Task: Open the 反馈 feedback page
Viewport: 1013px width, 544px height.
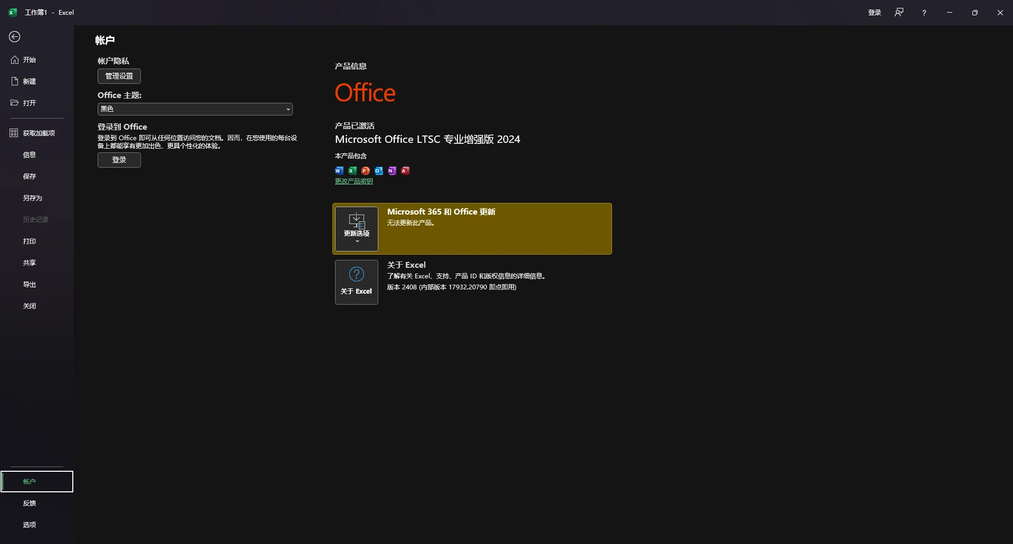Action: click(x=37, y=503)
